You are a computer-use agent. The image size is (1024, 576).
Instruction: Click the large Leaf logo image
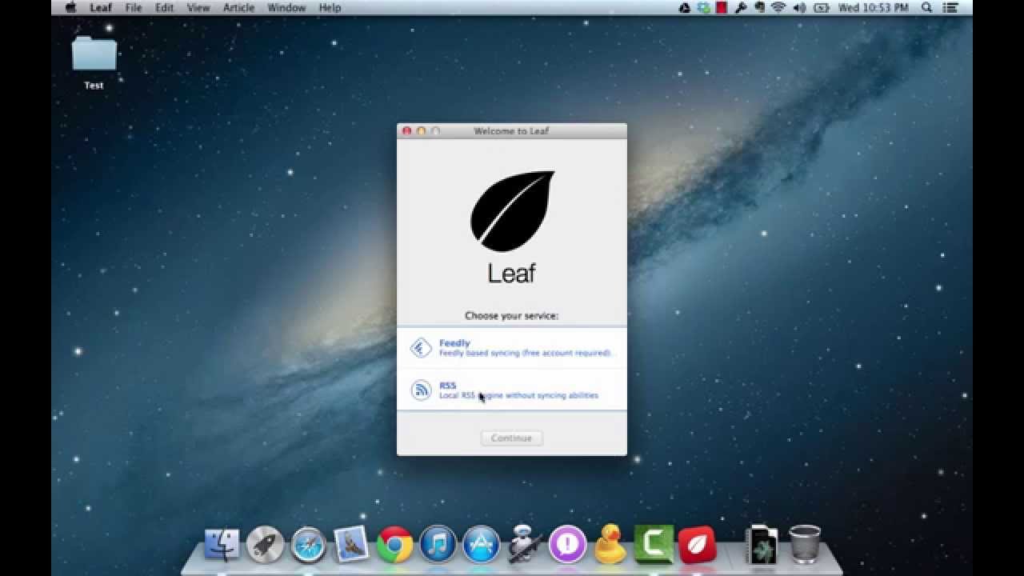(512, 211)
